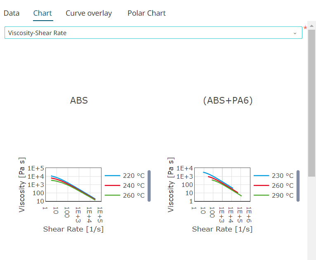Click the ABS chart title
The height and width of the screenshot is (260, 316).
pos(79,100)
